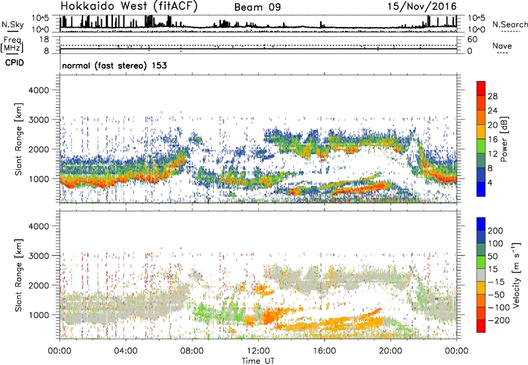
Task: Click the "-100" label on the velocity colorbar
Action: click(499, 308)
